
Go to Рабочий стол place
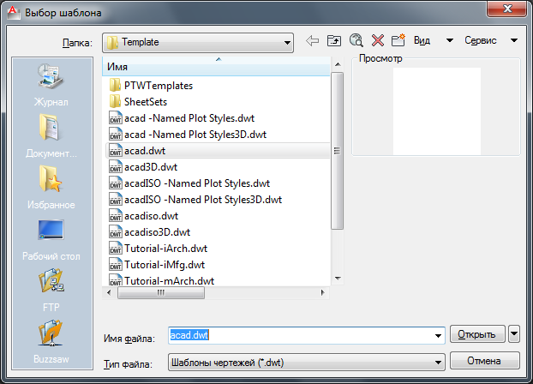point(51,239)
